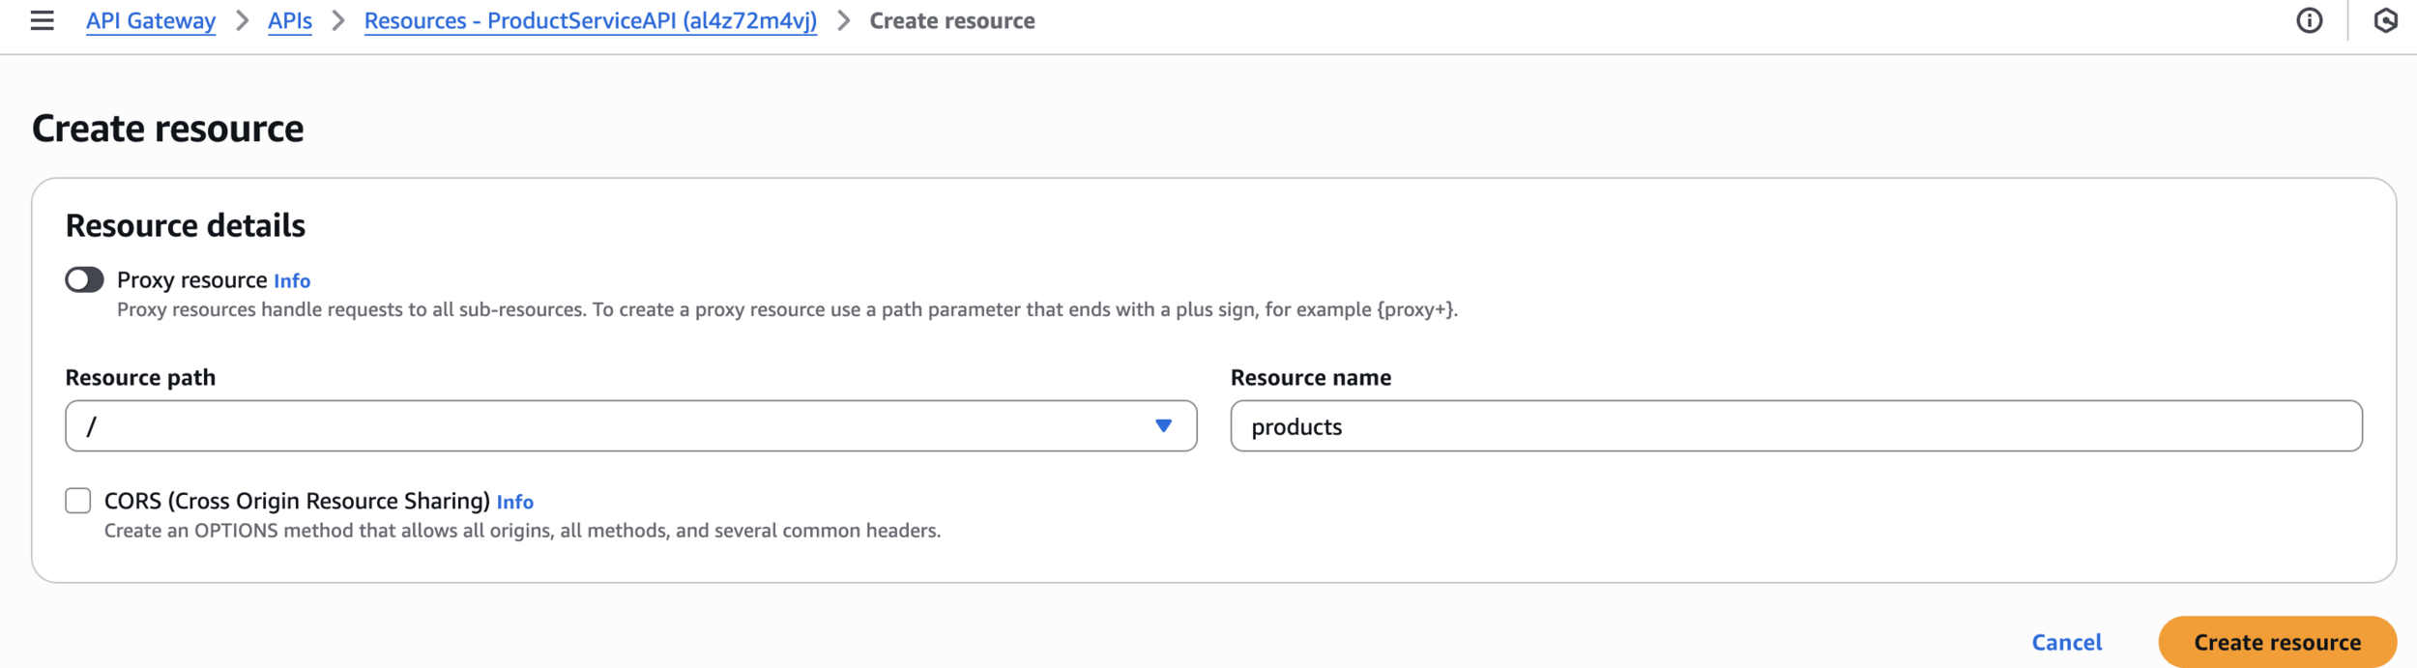Open the hamburger navigation menu

[x=42, y=20]
